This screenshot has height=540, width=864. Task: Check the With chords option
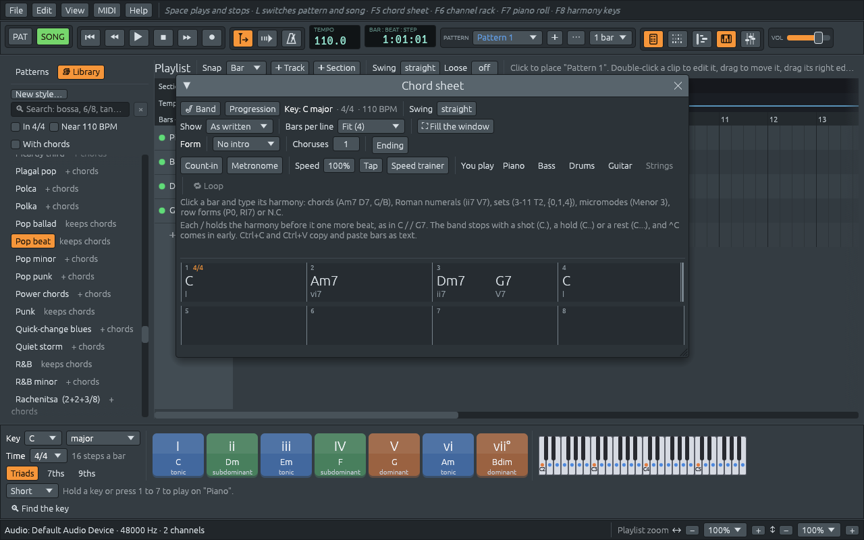coord(16,144)
